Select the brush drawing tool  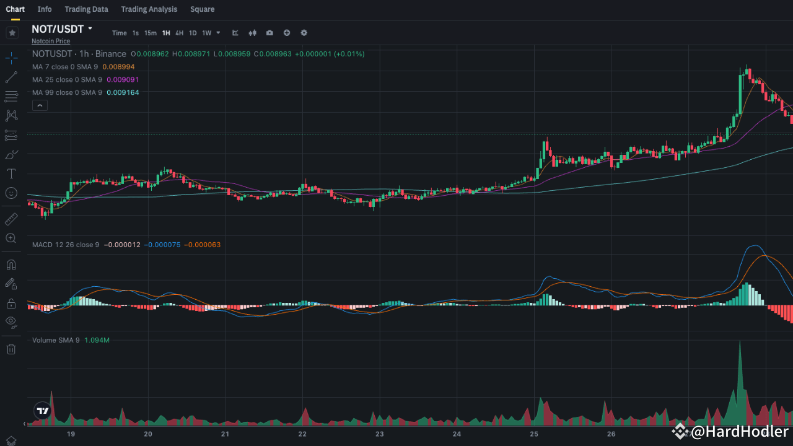coord(11,154)
